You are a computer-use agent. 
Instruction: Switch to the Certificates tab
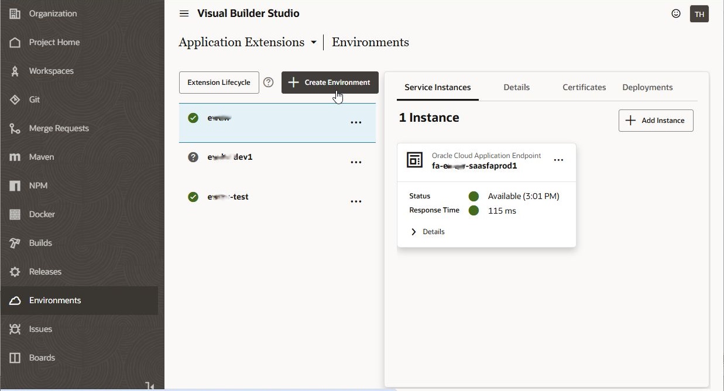tap(584, 87)
